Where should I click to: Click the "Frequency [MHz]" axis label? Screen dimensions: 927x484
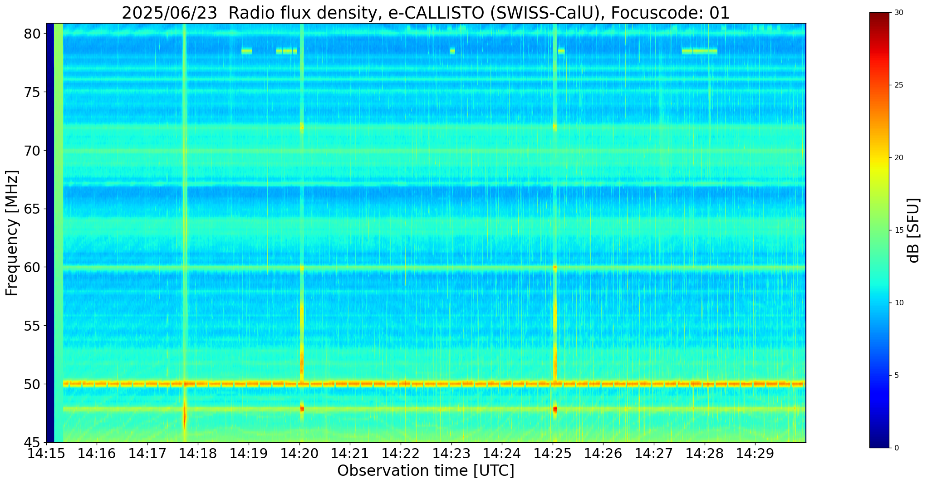tap(12, 233)
